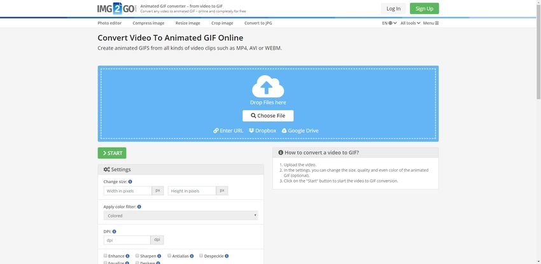The image size is (541, 264).
Task: Click the cloud upload icon
Action: 268,86
